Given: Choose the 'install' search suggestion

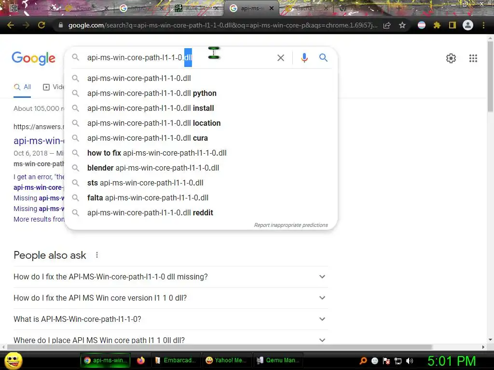Looking at the screenshot, I should click(201, 108).
